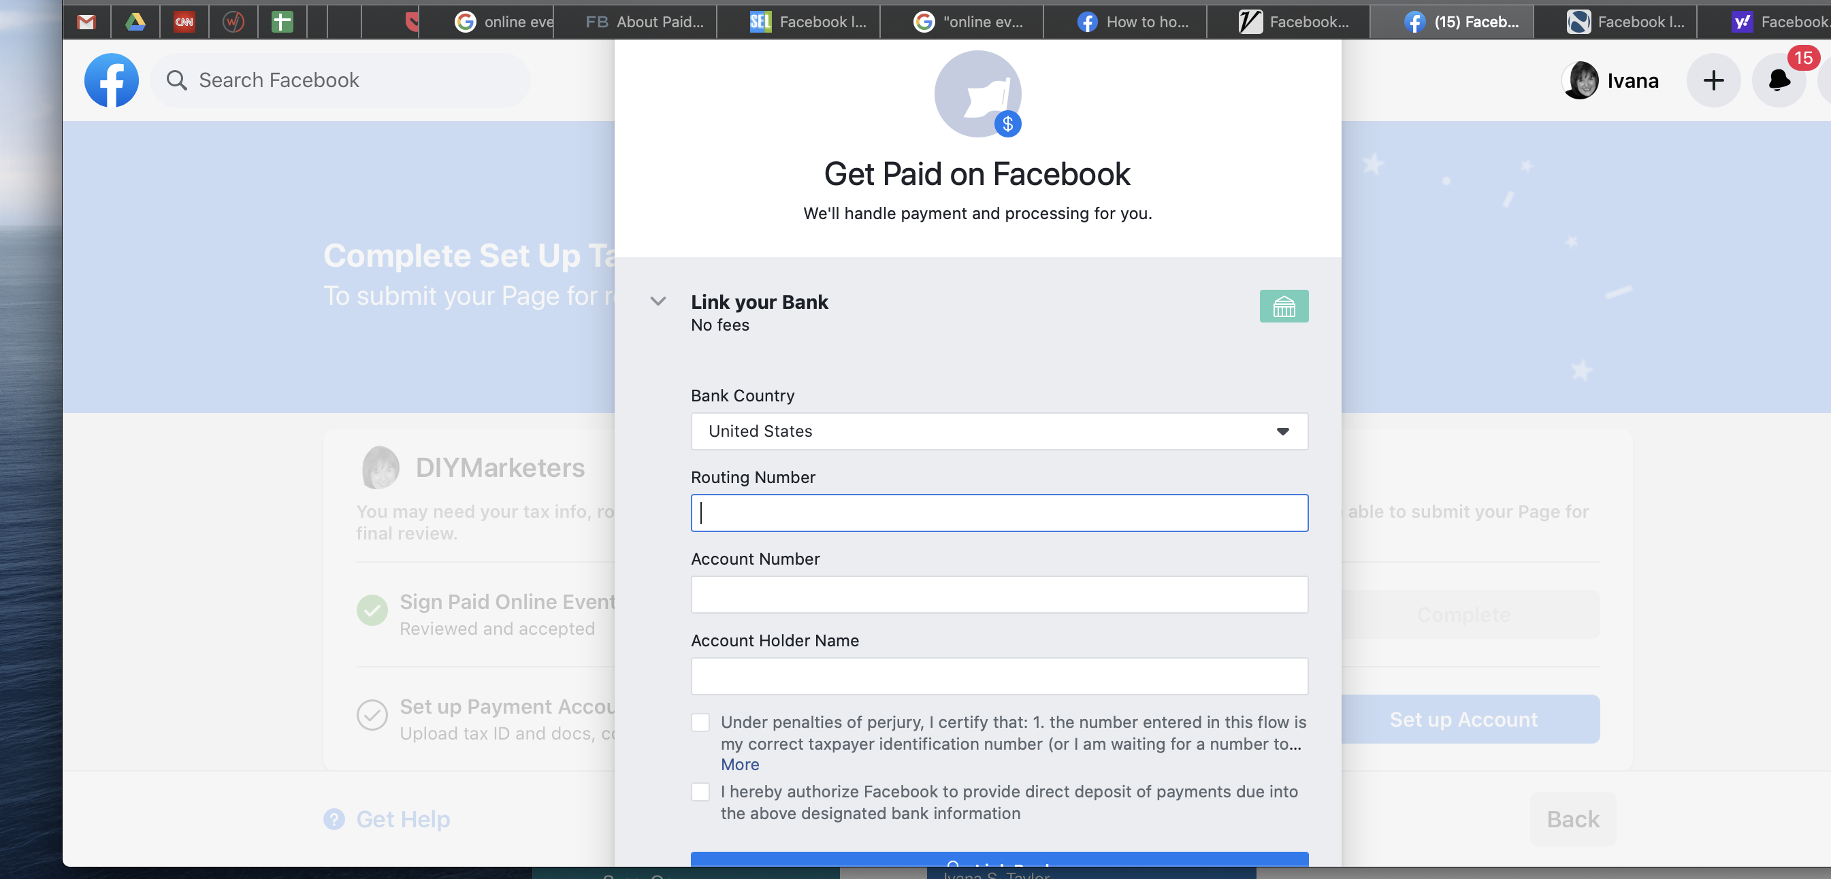The image size is (1831, 879).
Task: Click the check circle beside Set up Payment Account
Action: point(372,715)
